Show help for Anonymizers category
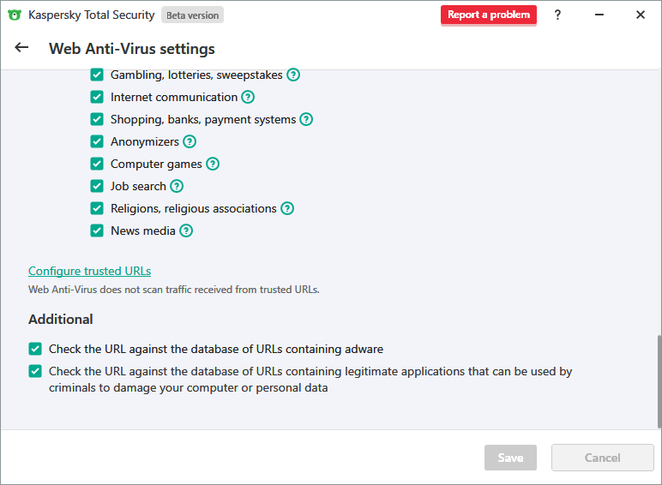Viewport: 662px width, 485px height. coord(190,141)
